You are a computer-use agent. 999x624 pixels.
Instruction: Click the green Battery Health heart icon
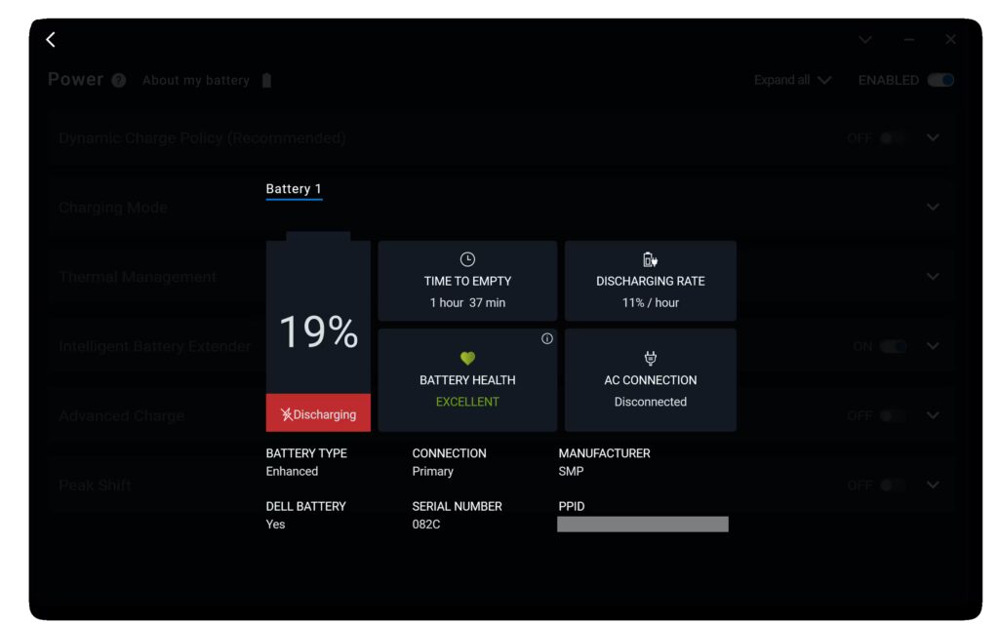click(467, 359)
